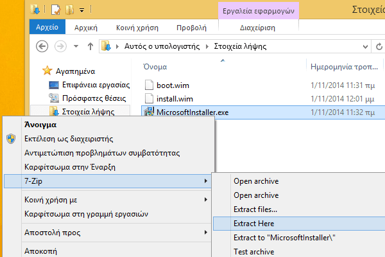Screen dimensions: 385x257
Task: Sort by the Όνομα column header
Action: coord(155,67)
